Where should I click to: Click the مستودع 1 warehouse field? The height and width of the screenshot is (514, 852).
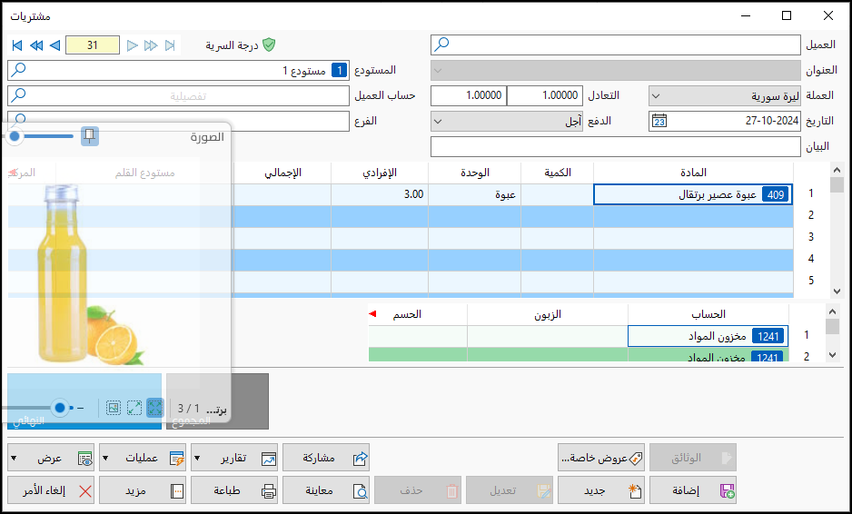pos(178,70)
